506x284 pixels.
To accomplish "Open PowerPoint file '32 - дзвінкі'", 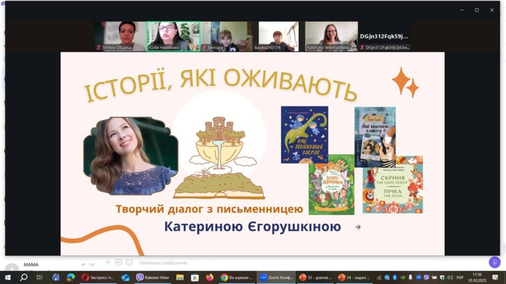I will pos(314,278).
